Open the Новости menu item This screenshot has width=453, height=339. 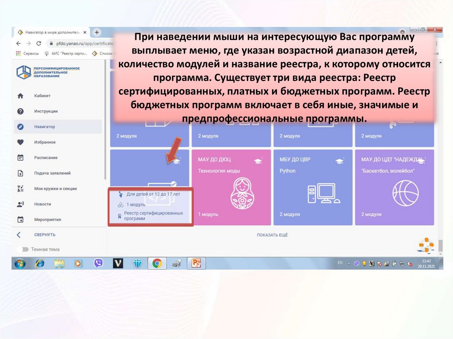click(58, 204)
